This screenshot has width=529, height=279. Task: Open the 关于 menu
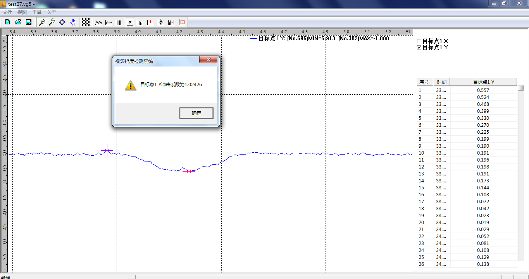(52, 12)
